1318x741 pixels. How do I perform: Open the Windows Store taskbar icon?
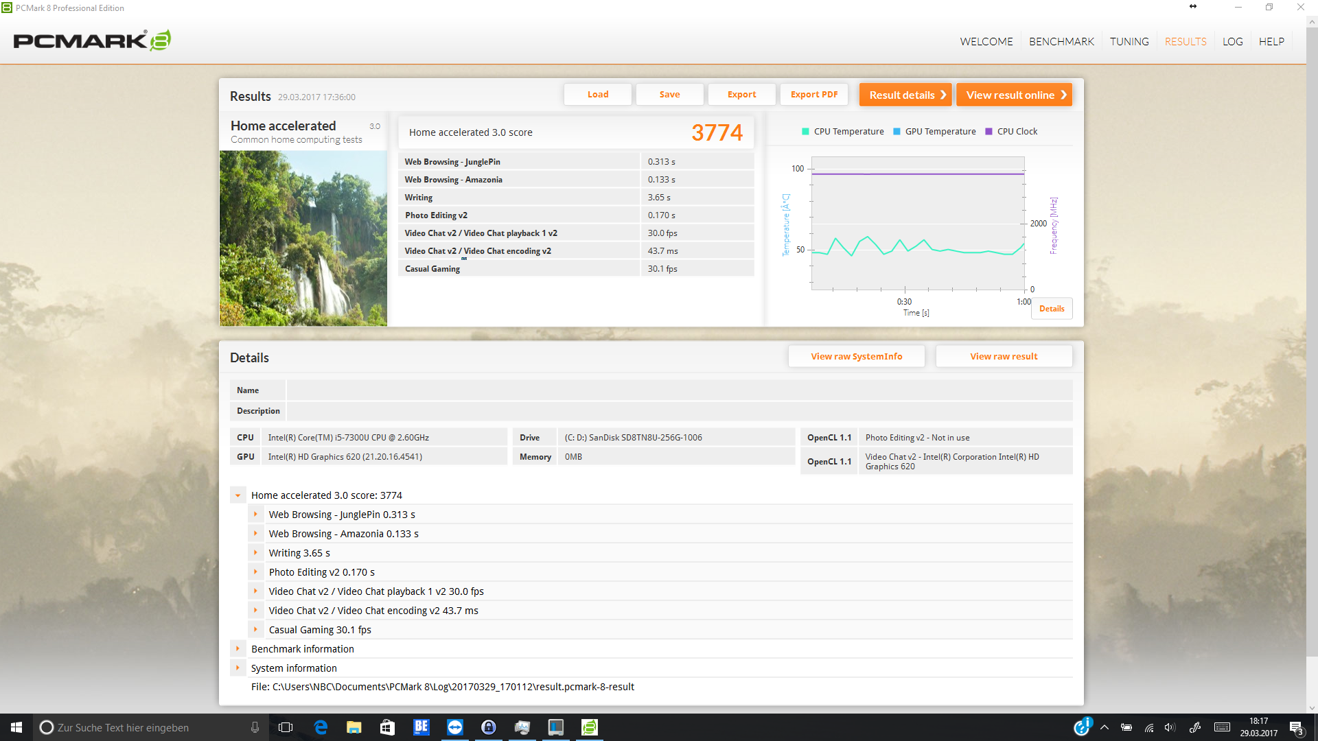(x=387, y=727)
